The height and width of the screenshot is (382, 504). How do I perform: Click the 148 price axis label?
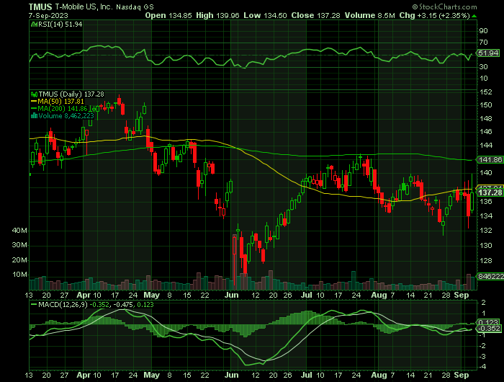click(486, 119)
